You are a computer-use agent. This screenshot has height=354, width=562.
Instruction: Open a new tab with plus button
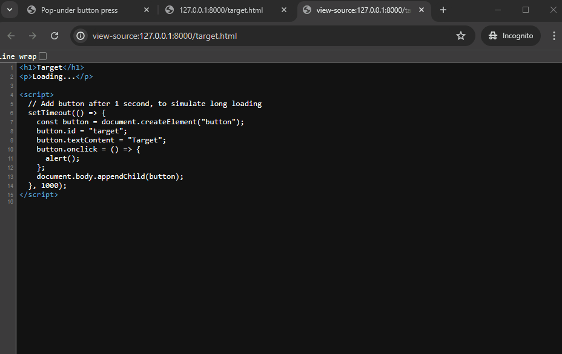[x=443, y=10]
